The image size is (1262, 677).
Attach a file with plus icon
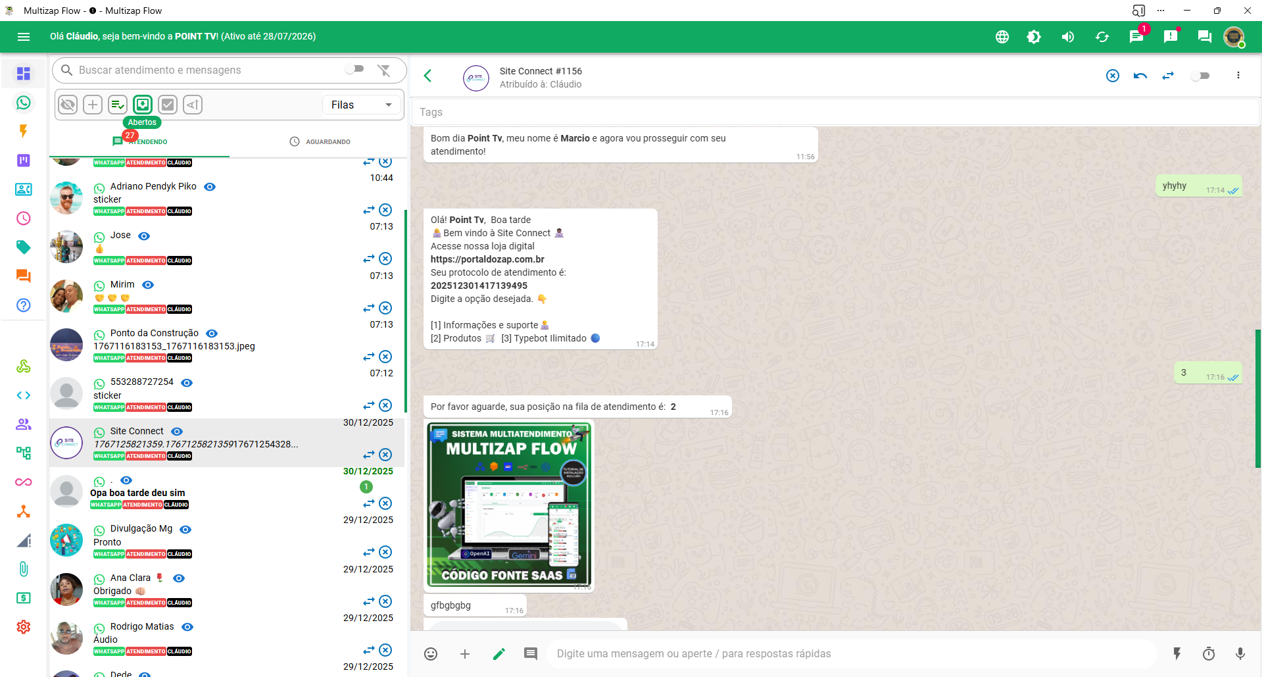(465, 653)
